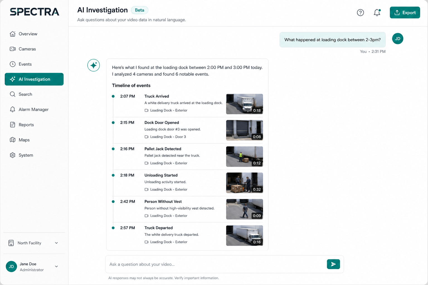Open notifications bell icon
Screen dimensions: 428x285
pyautogui.click(x=377, y=13)
